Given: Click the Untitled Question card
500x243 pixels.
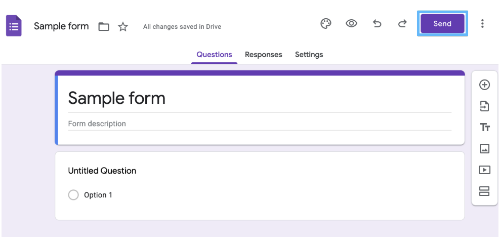Looking at the screenshot, I should (260, 186).
